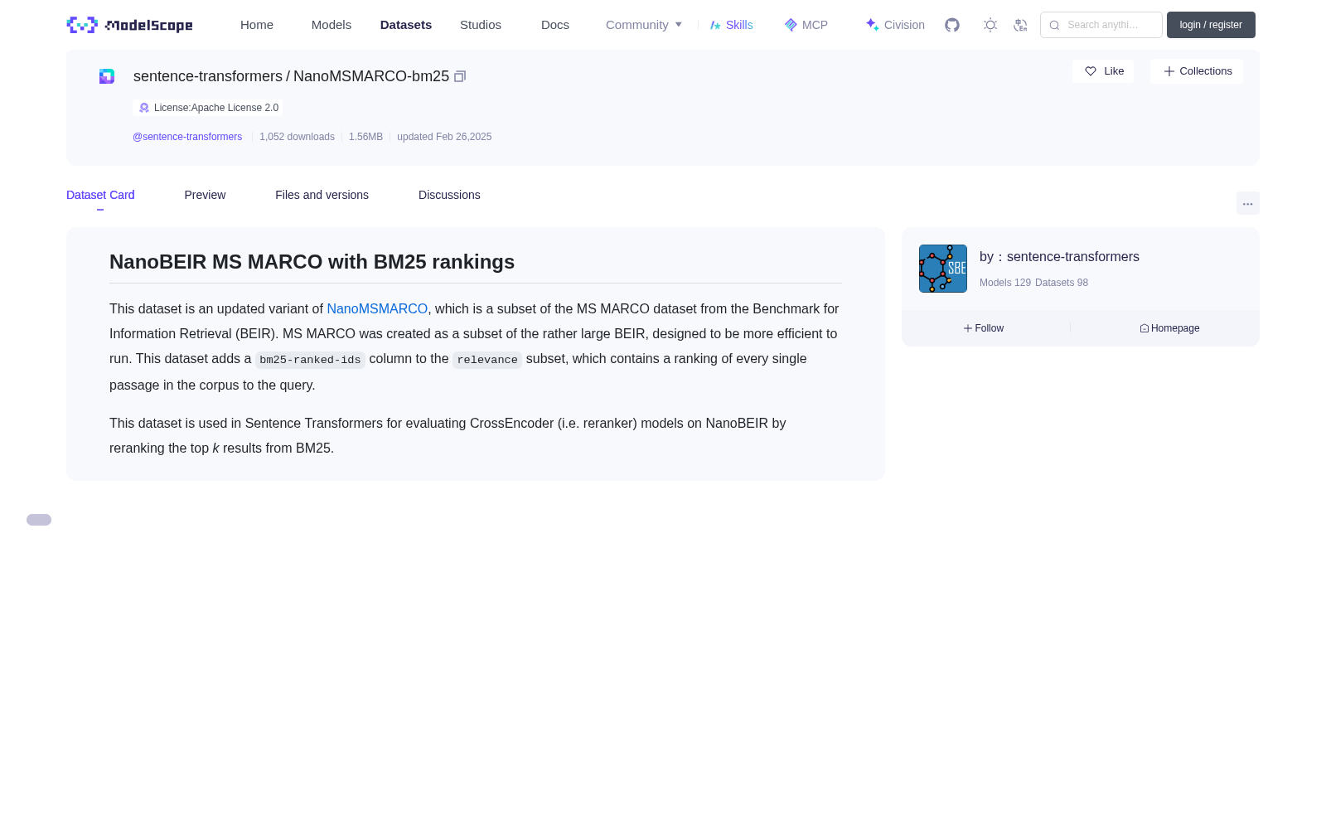Click the sentence-transformers SBERT avatar
This screenshot has width=1326, height=829.
point(943,269)
